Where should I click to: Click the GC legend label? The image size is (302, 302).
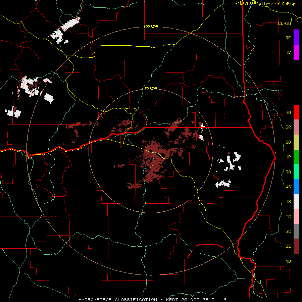(x=288, y=232)
